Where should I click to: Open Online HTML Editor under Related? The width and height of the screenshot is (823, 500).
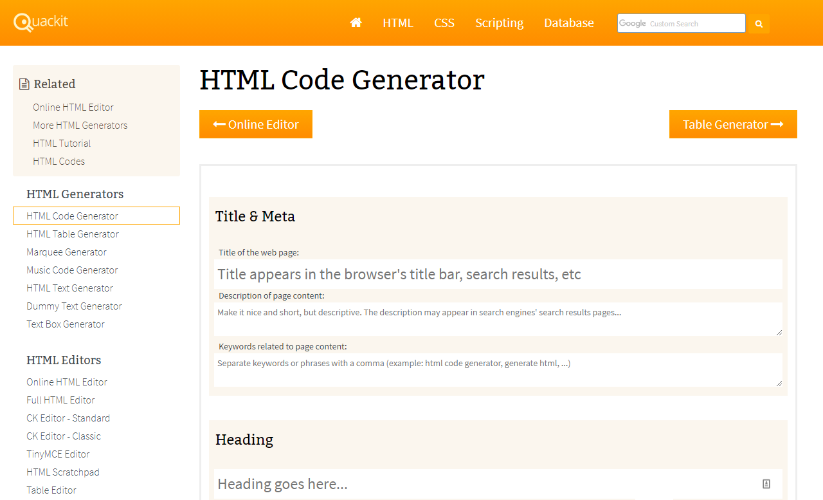[x=73, y=107]
